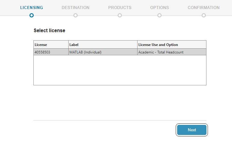Switch to the PRODUCTS step tab

120,8
